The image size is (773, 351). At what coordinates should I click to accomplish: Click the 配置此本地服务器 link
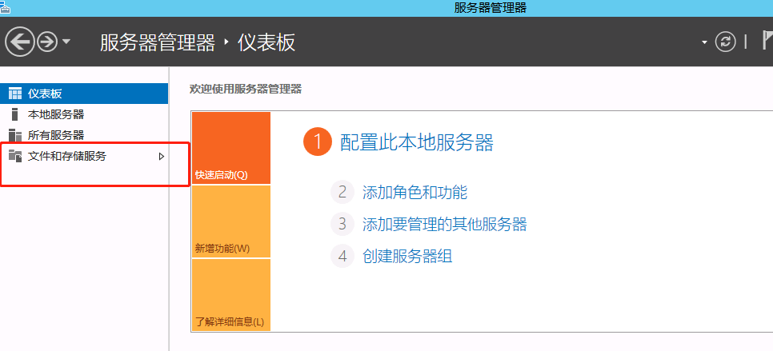pyautogui.click(x=417, y=143)
